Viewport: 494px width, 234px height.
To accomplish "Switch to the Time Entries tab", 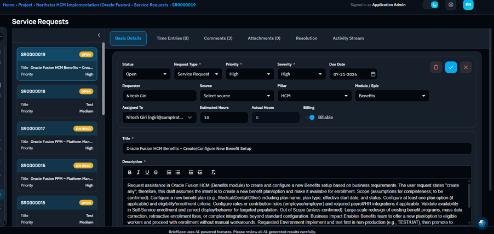I will click(173, 38).
